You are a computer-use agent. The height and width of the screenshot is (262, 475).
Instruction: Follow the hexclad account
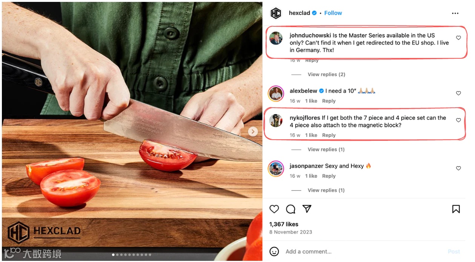pos(333,13)
